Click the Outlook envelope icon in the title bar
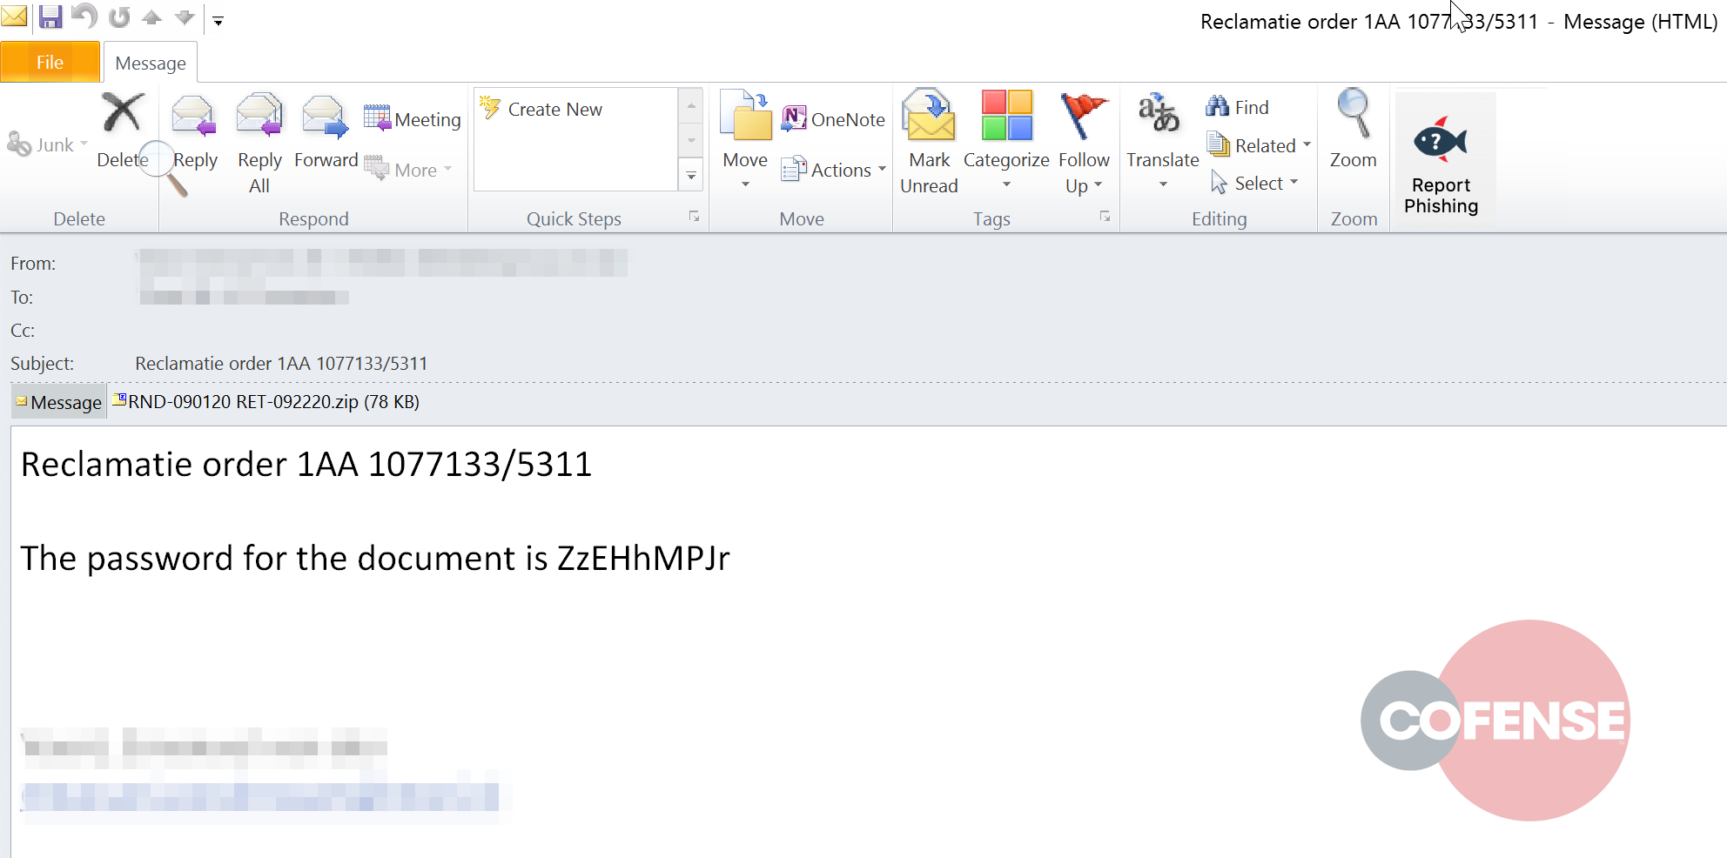 click(14, 16)
